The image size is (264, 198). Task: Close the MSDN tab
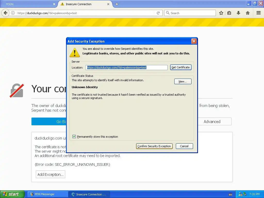pos(54,4)
